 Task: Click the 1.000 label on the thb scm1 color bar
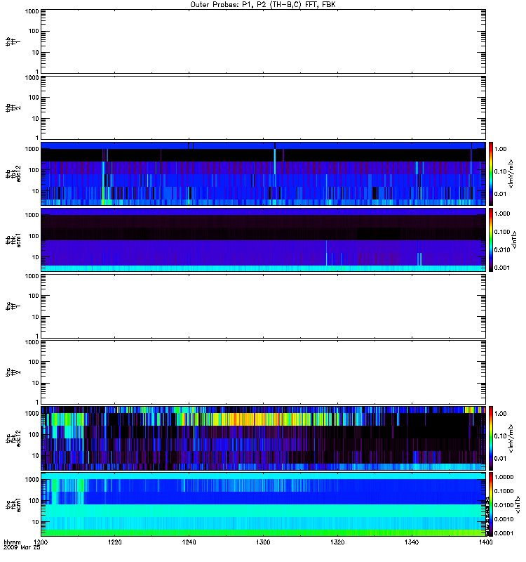point(502,214)
